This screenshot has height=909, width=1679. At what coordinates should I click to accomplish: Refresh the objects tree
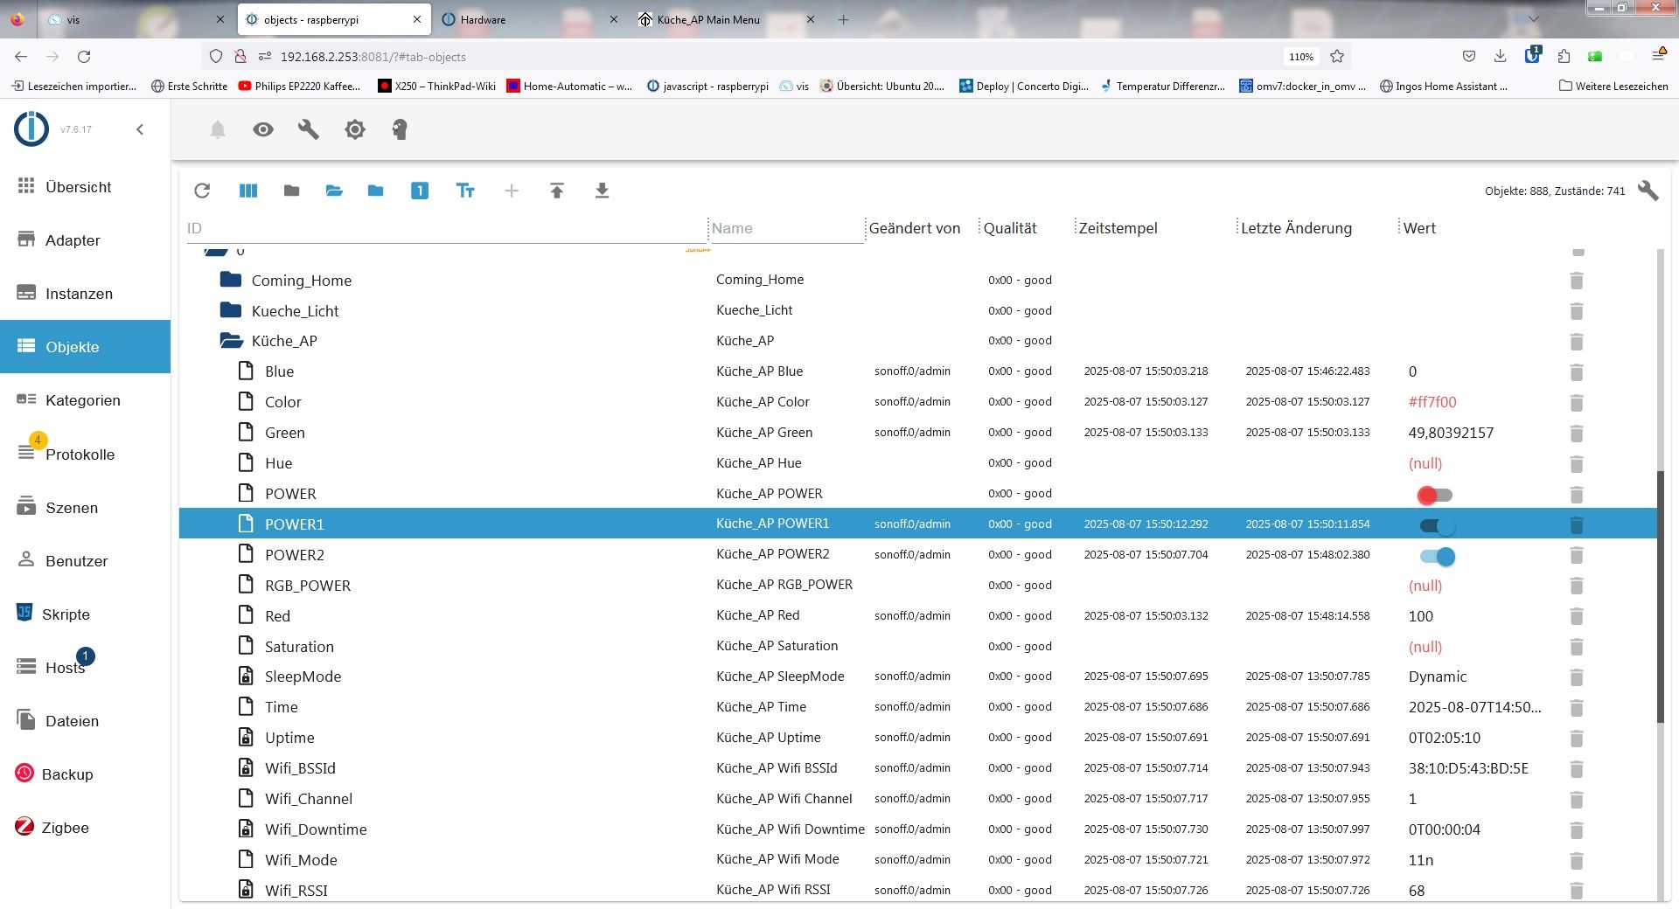tap(202, 191)
